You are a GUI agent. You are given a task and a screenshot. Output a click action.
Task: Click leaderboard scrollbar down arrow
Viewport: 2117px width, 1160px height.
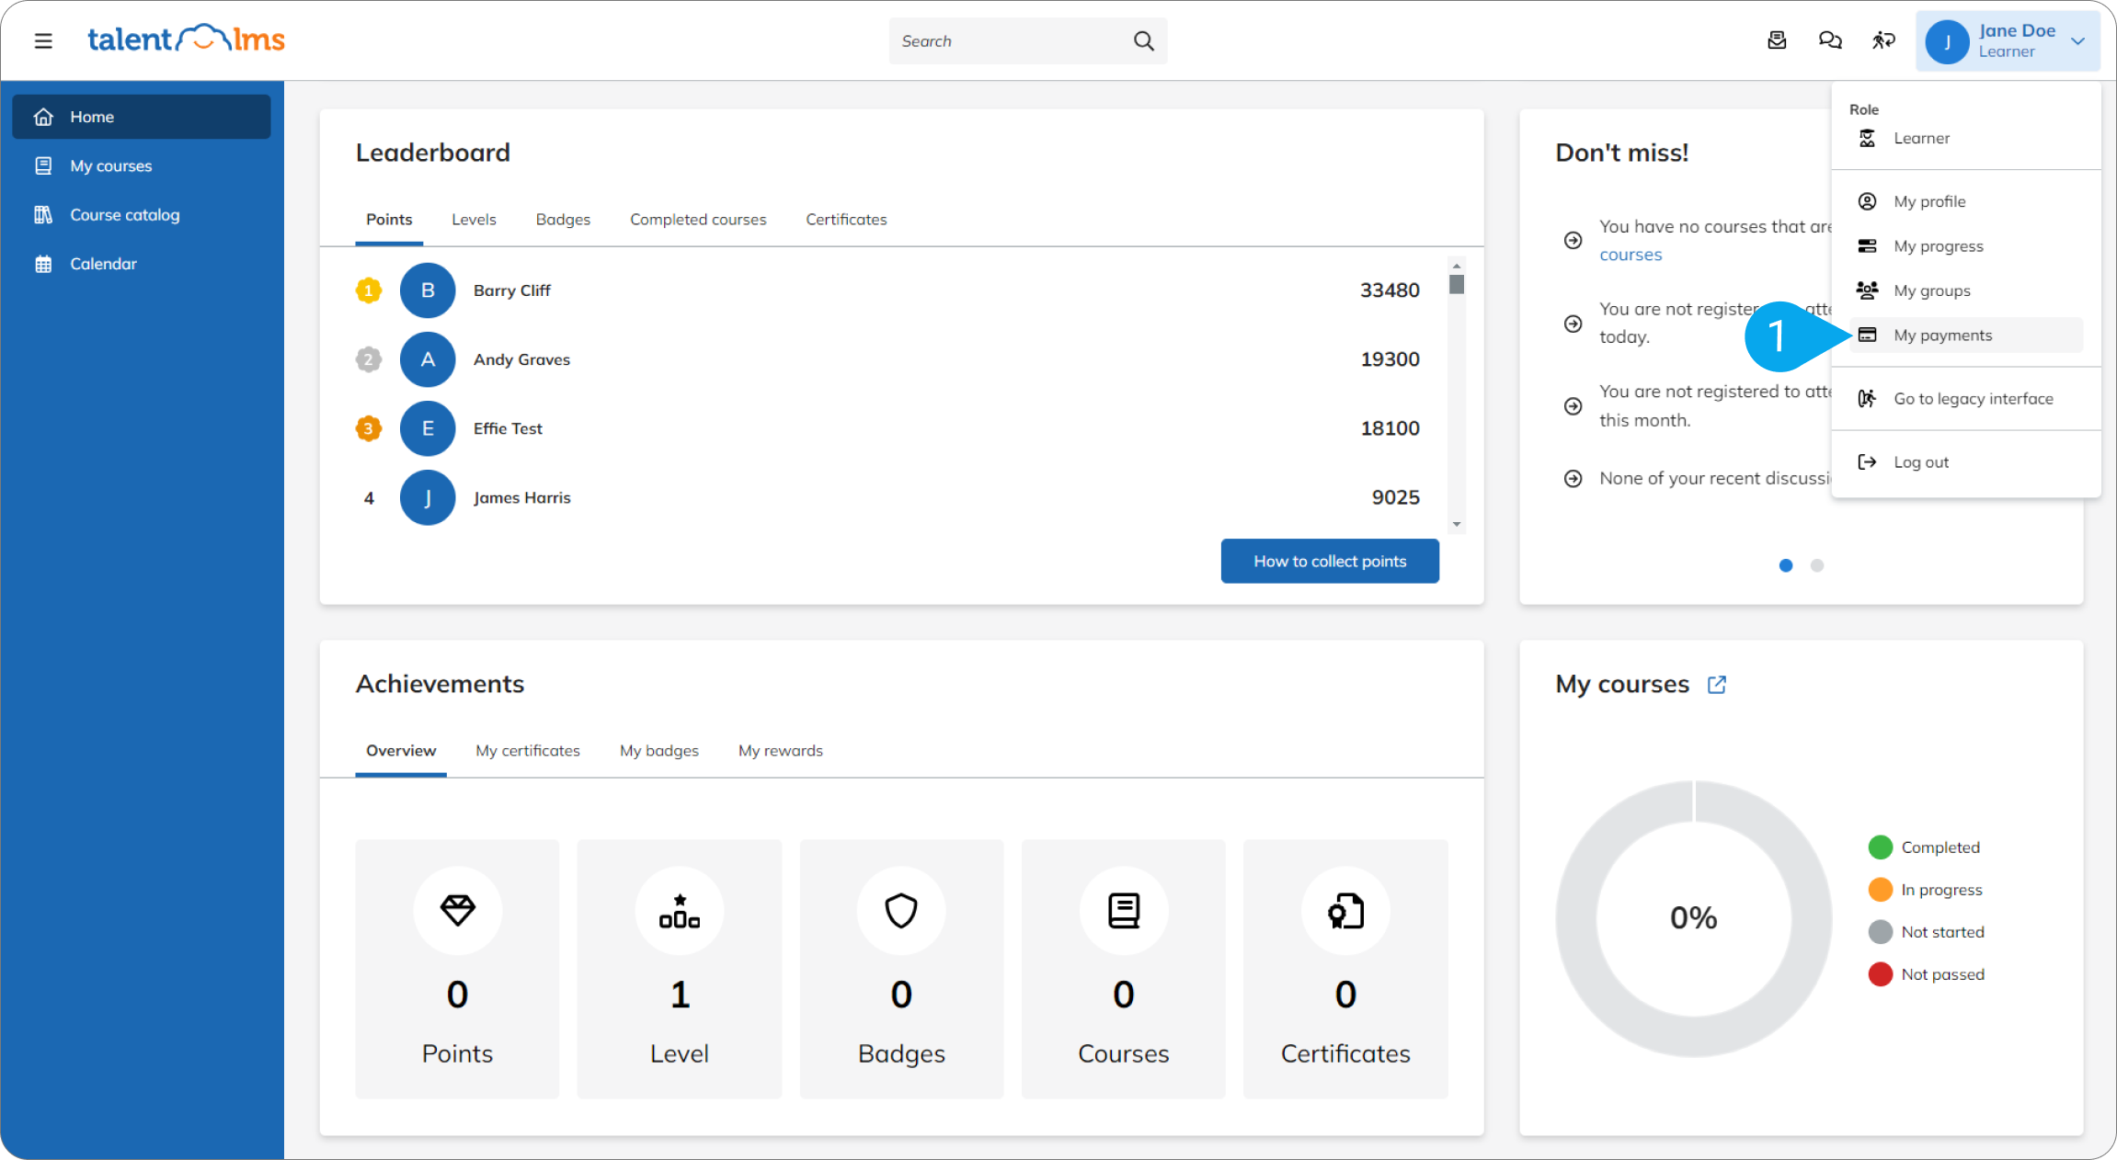pos(1457,525)
